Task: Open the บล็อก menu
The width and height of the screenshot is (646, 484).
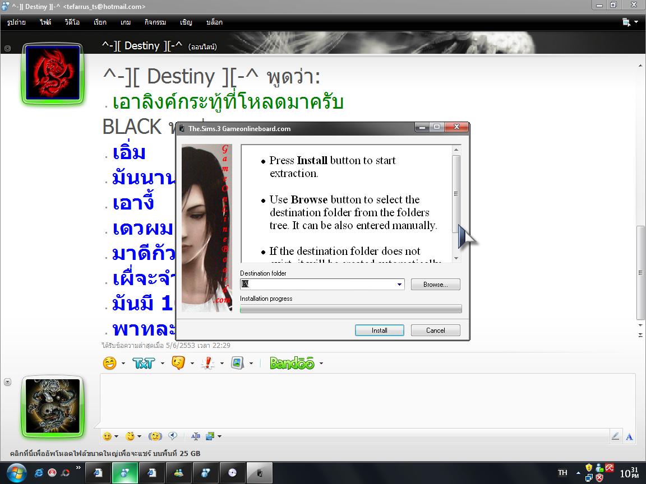Action: (x=214, y=22)
